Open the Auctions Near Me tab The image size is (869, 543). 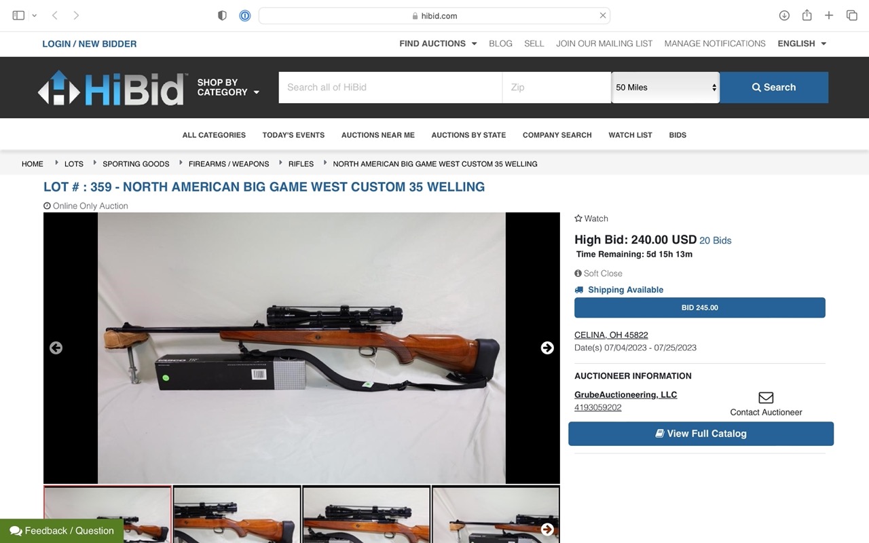pyautogui.click(x=378, y=135)
